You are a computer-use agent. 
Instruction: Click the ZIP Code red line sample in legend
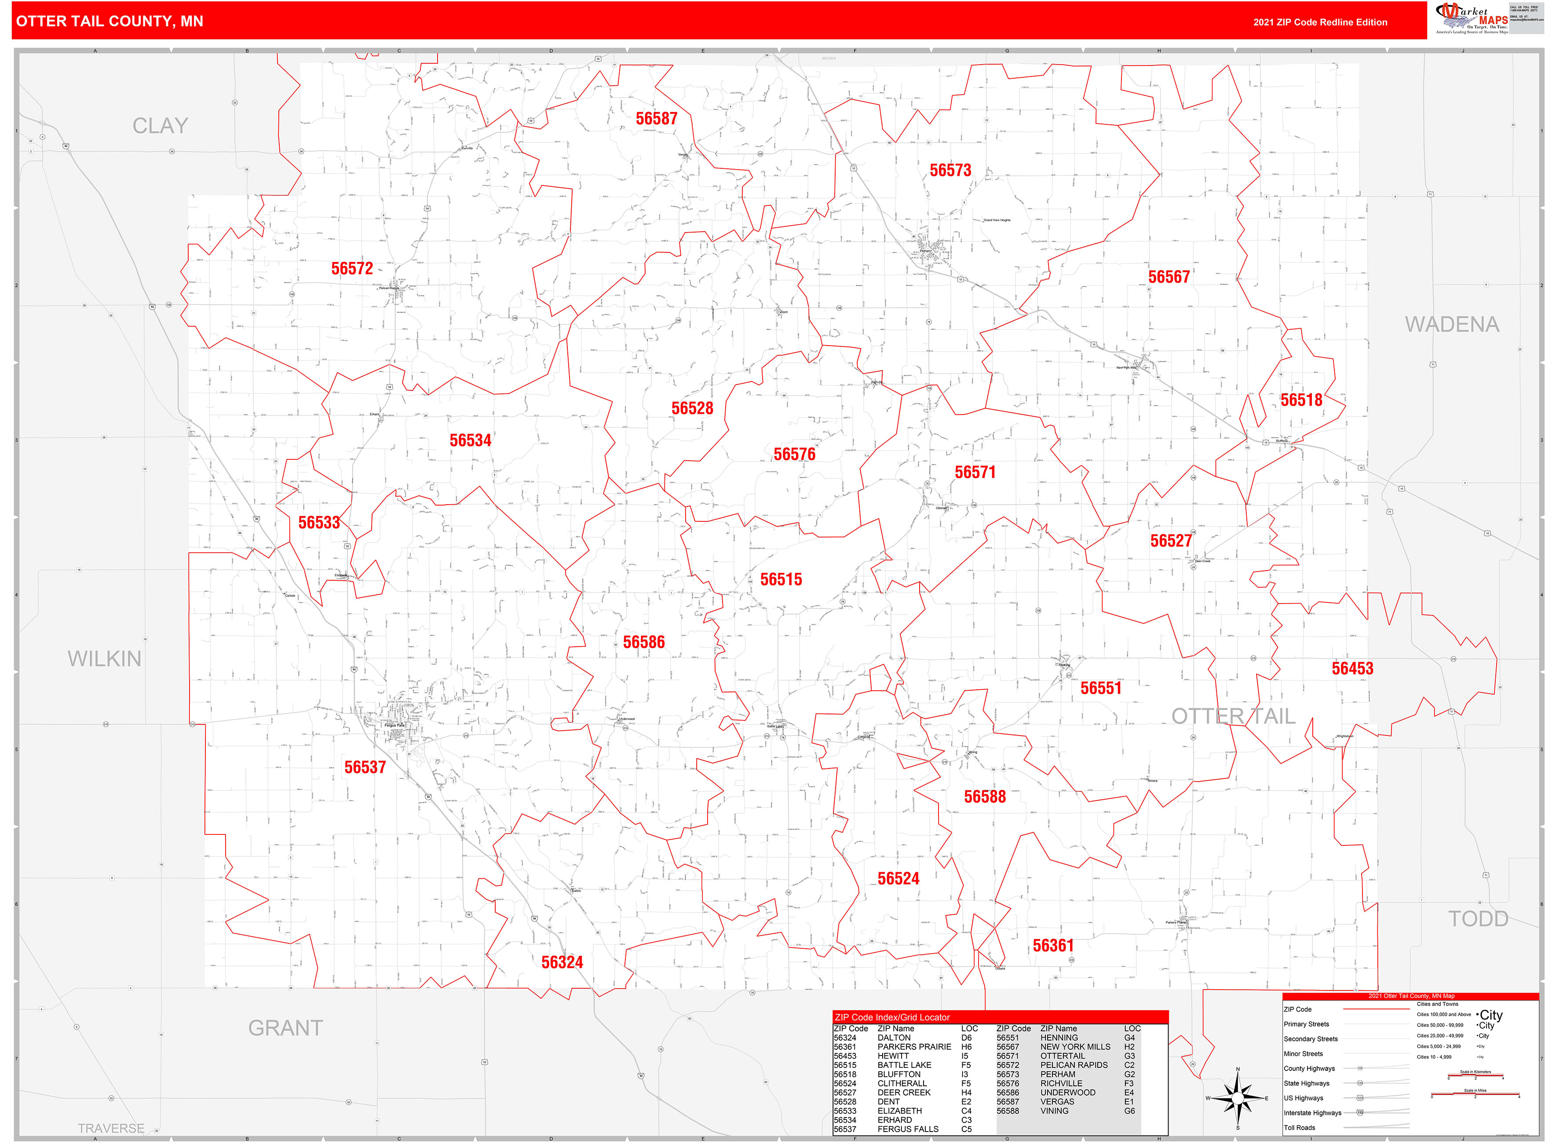[1376, 1009]
